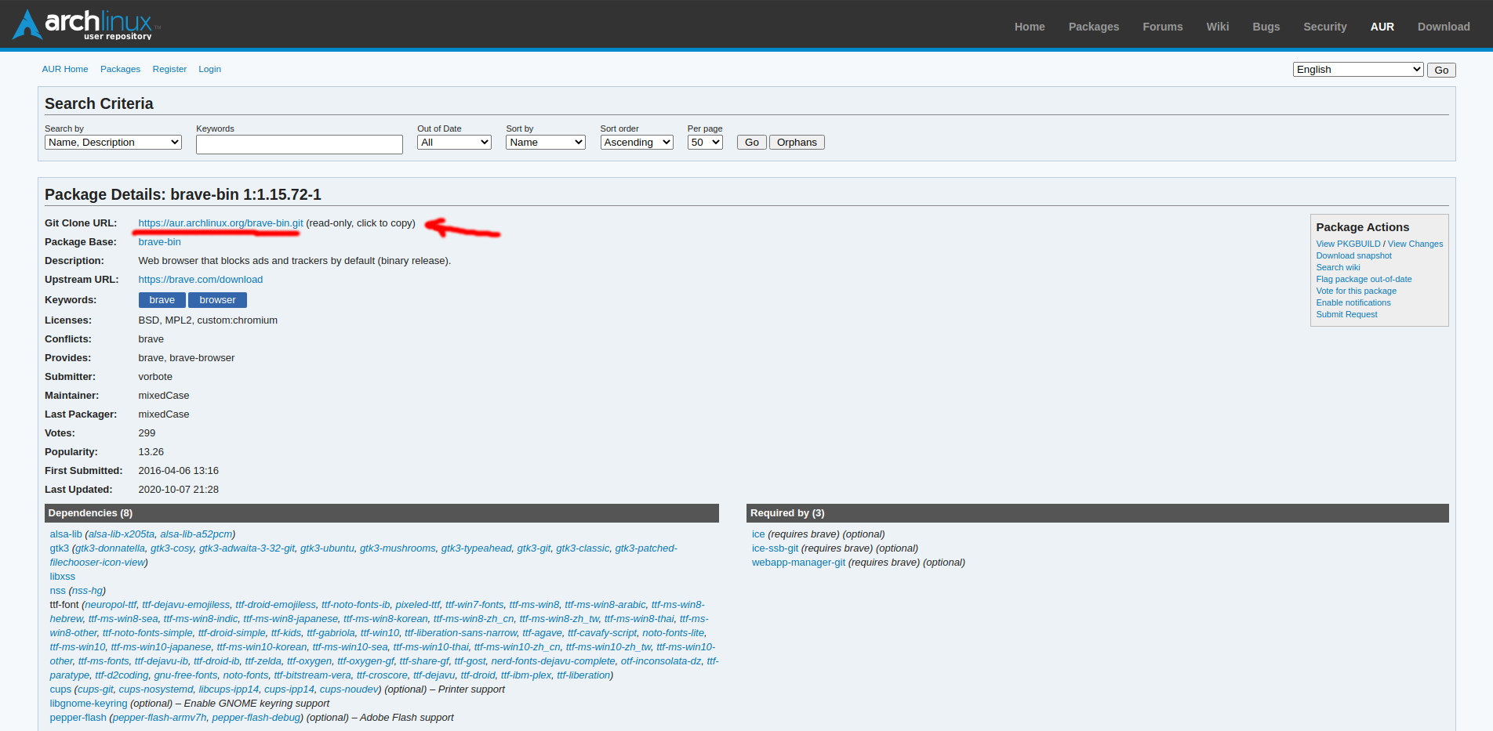Open the English language selector
Screen dimensions: 1493x731
[1357, 70]
